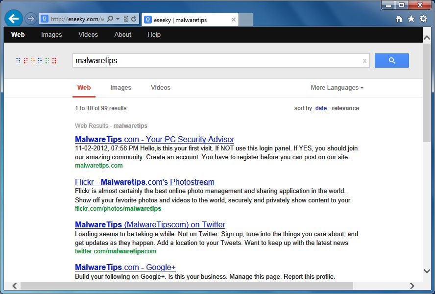Screen dimensions: 435x294
Task: Open the browser Home page icon
Action: point(399,19)
